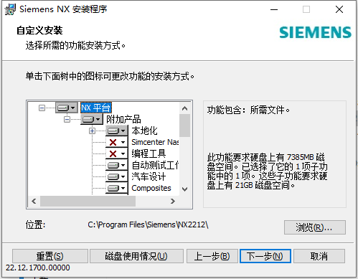Open the red X dropdown for Simcenter Nastran

click(117, 142)
